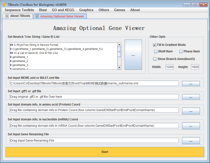Click the .gff3 or .gtf file input field
Viewport: 210px width, 163px height.
point(94,97)
